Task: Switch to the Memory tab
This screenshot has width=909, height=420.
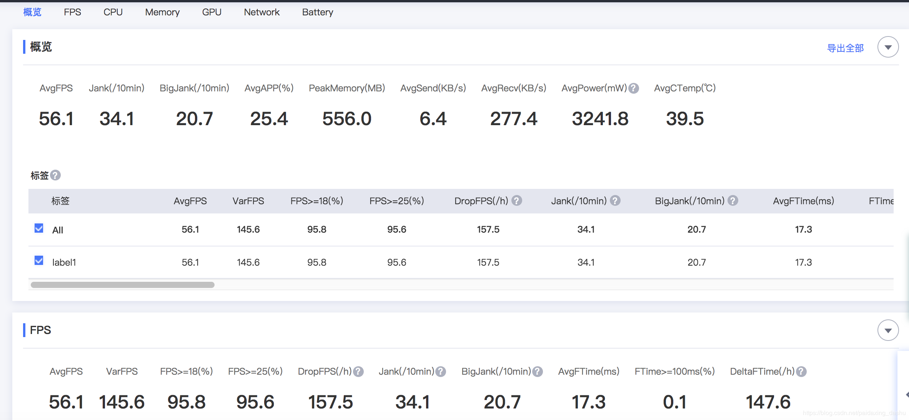Action: 162,12
